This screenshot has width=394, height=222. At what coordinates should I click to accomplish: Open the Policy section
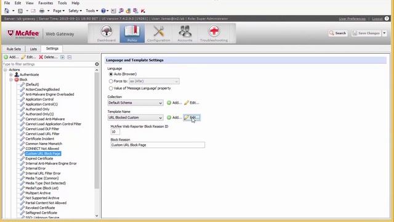(132, 33)
